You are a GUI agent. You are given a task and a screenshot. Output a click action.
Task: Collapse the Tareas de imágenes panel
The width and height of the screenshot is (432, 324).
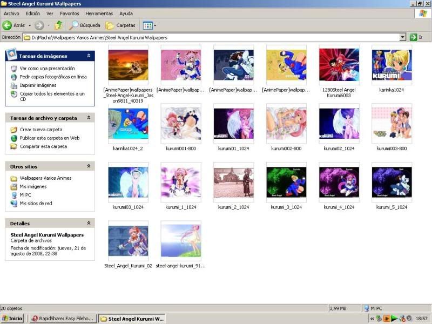(x=89, y=56)
